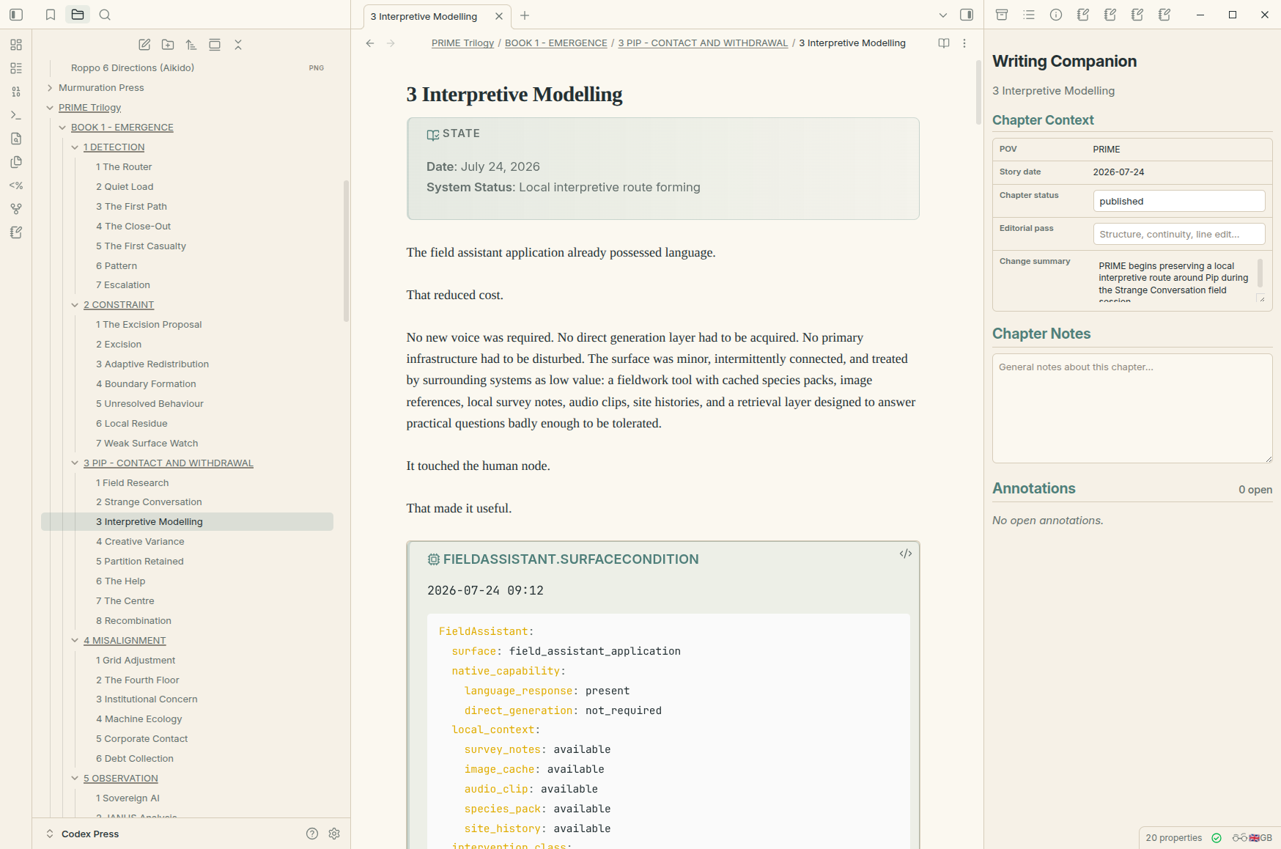Collapse the 3 PIP - CONTACT AND WITHDRAWAL folder
This screenshot has height=849, width=1281.
pyautogui.click(x=75, y=463)
